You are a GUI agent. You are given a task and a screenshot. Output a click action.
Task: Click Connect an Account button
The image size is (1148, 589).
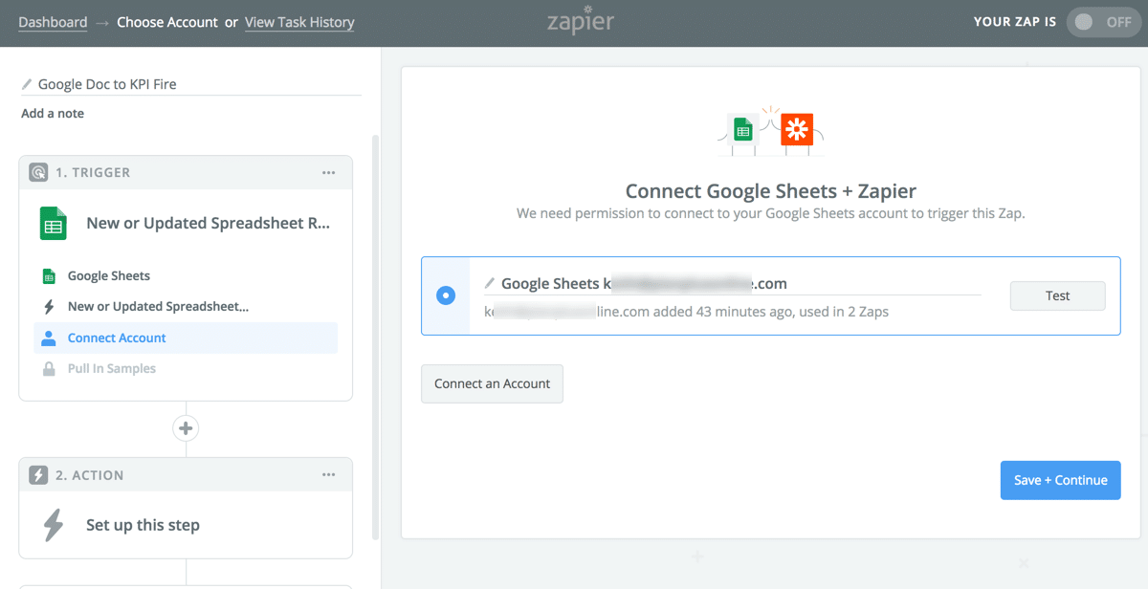click(492, 383)
